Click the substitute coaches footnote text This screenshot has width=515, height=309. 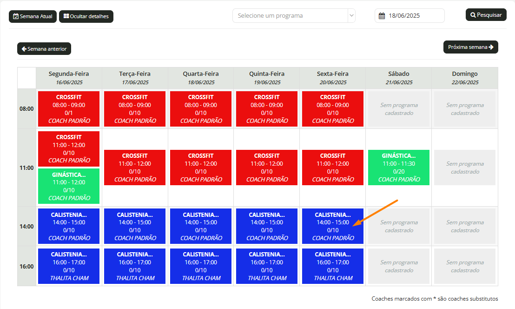click(435, 298)
